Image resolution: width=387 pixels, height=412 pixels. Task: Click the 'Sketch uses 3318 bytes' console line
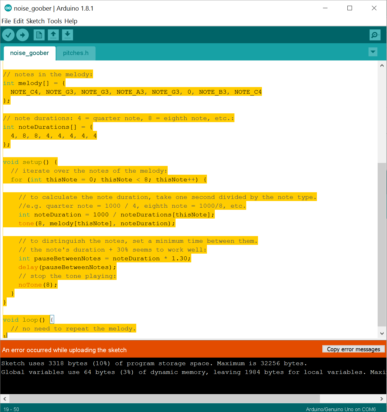[154, 363]
